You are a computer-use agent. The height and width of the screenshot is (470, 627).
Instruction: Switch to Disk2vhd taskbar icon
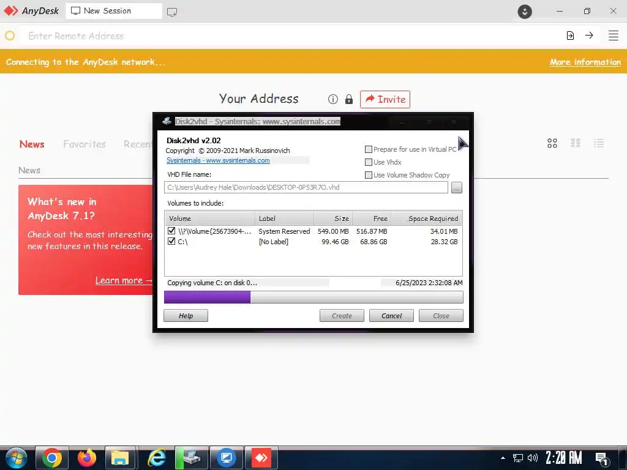click(x=192, y=458)
